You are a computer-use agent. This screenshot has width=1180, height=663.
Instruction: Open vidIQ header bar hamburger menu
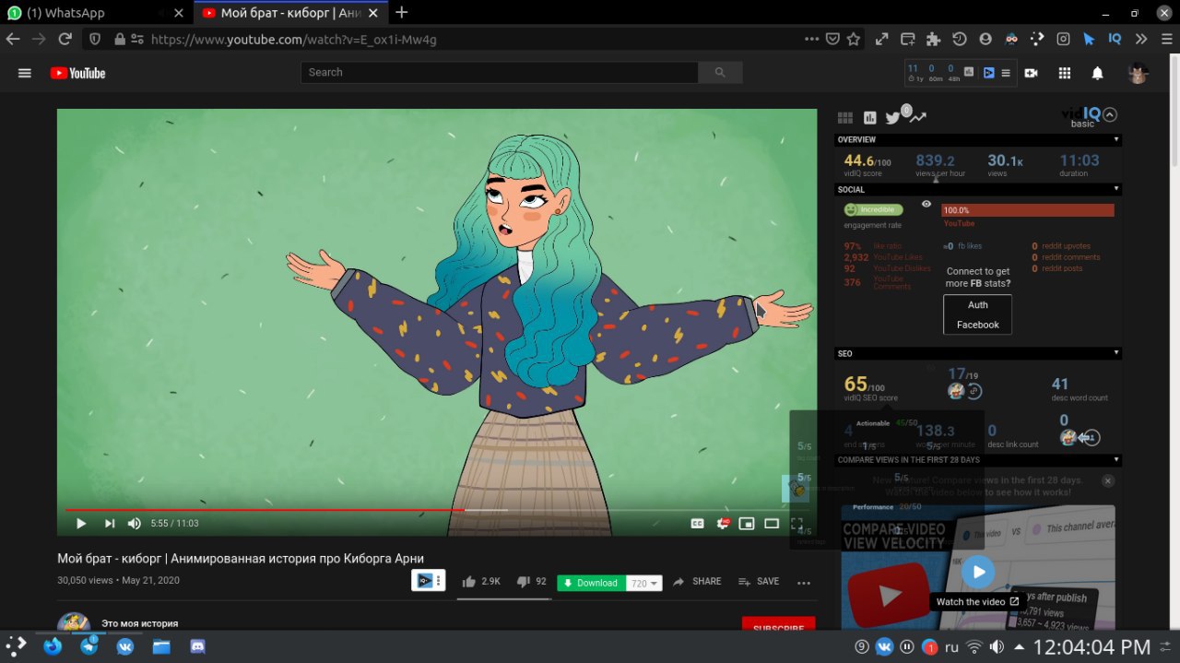1006,73
